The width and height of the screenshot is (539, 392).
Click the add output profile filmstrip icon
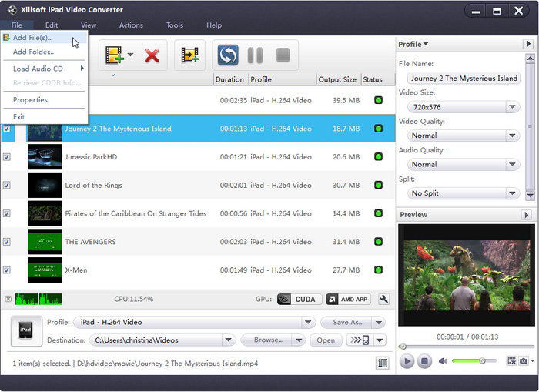pyautogui.click(x=189, y=55)
